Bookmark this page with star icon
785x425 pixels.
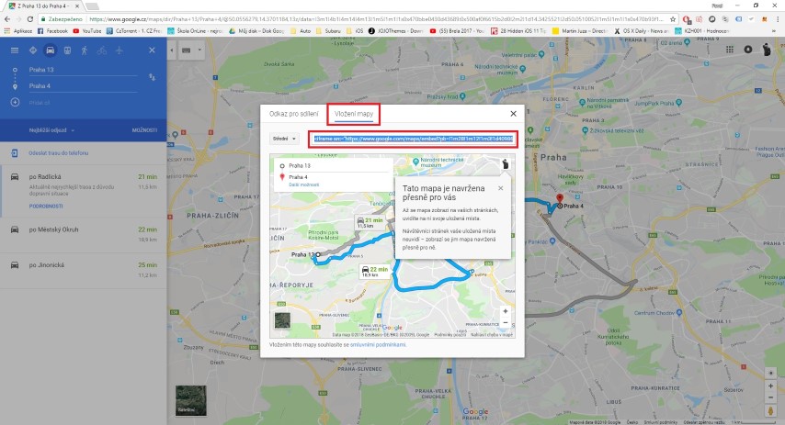coord(673,19)
